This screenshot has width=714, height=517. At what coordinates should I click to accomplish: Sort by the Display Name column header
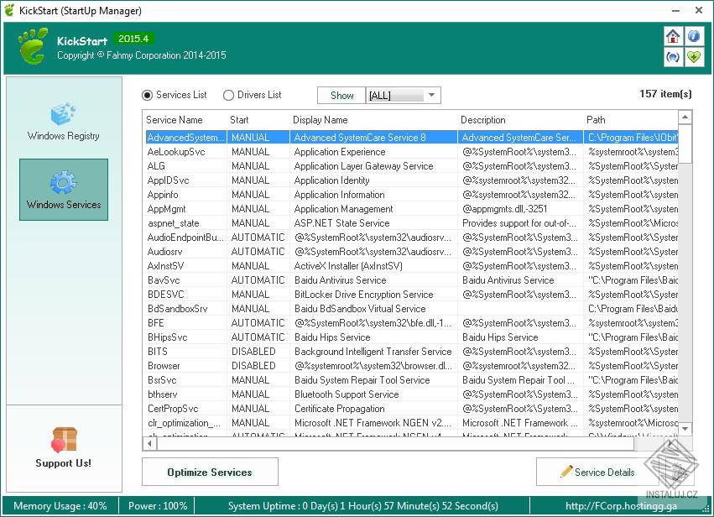[321, 120]
